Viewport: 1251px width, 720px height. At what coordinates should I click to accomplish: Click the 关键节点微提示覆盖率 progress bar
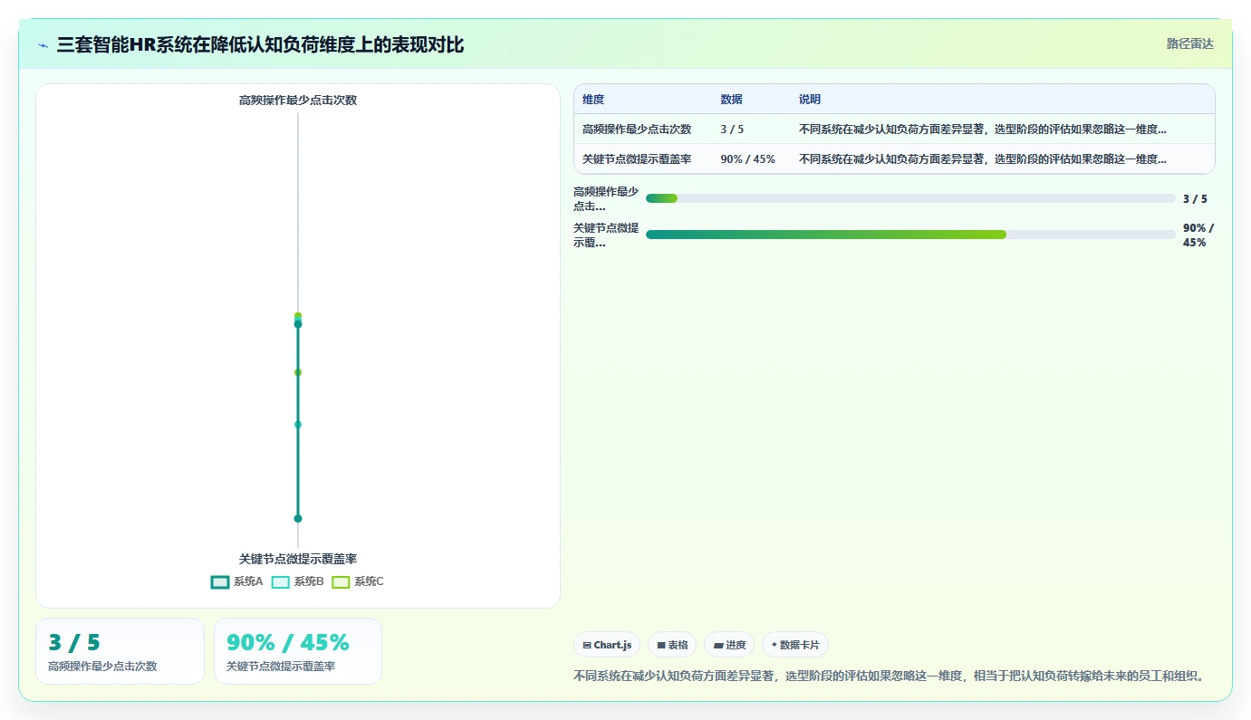(910, 235)
